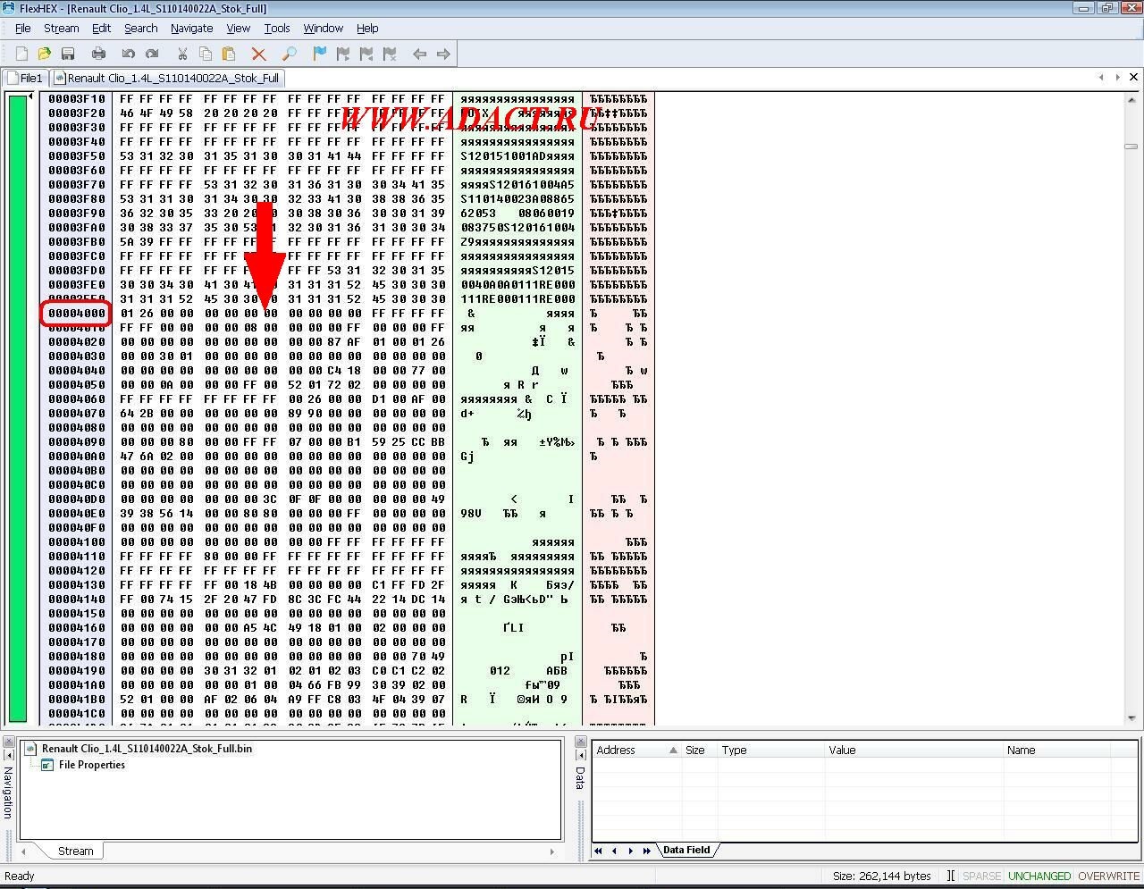Click the Size: 262,144 bytes status text
The width and height of the screenshot is (1144, 889).
[x=882, y=876]
